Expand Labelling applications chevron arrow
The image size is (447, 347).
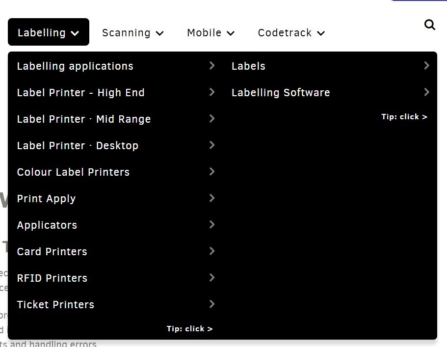click(x=212, y=66)
